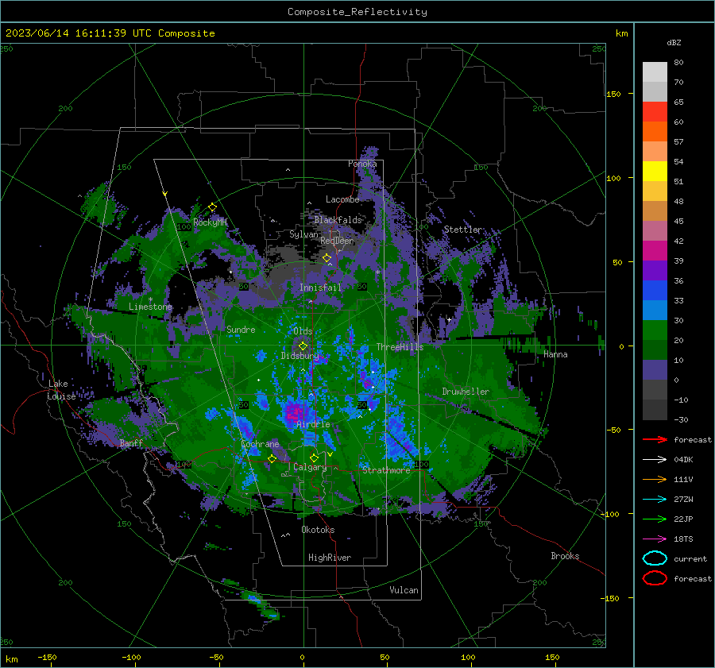Click the Airdrie label

313,424
